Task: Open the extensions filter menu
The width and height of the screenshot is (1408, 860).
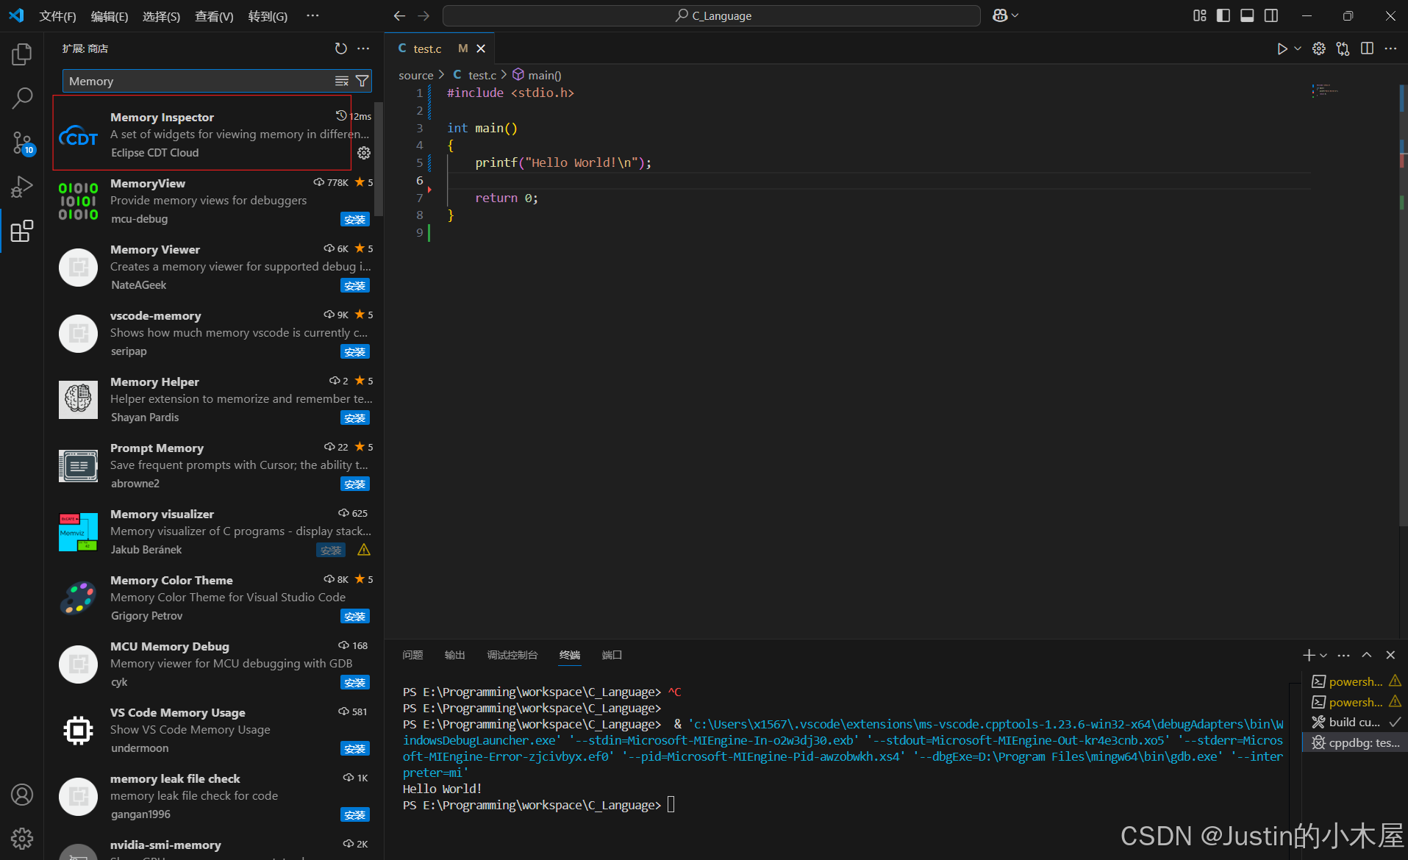Action: (x=362, y=81)
